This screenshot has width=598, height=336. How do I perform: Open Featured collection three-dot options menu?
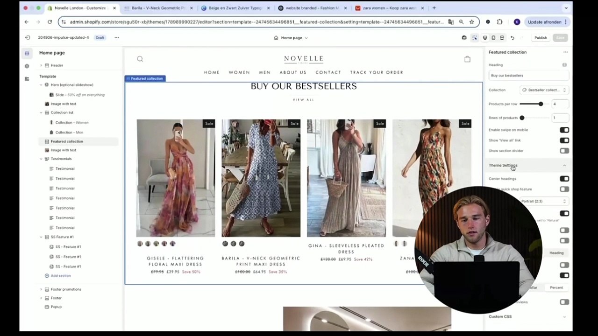[x=565, y=52]
